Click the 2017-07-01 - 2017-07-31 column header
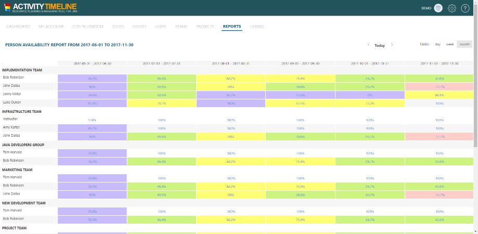This screenshot has width=478, height=234. point(161,63)
